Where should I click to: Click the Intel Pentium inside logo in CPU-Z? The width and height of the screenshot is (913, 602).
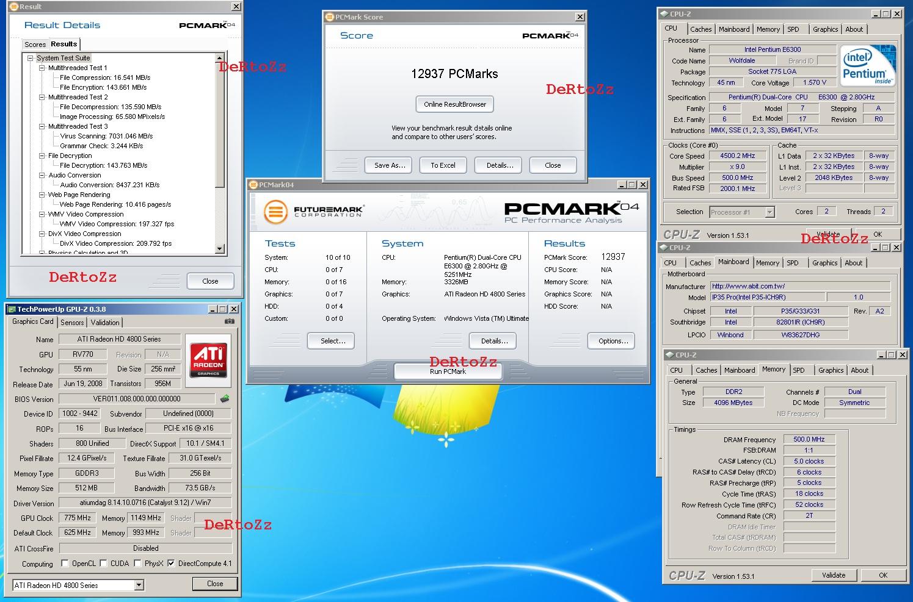[x=867, y=65]
